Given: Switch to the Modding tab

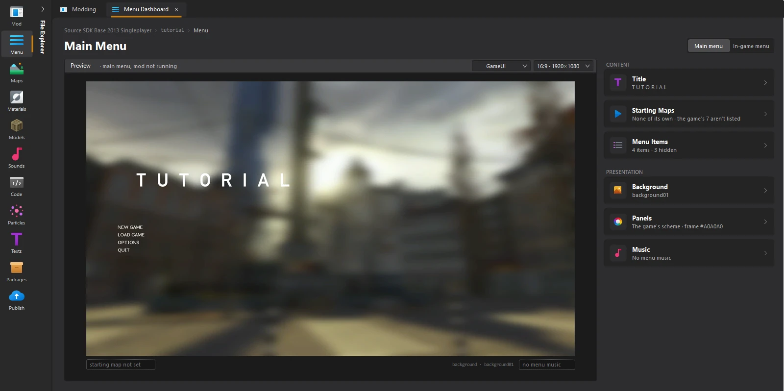Looking at the screenshot, I should (x=78, y=9).
